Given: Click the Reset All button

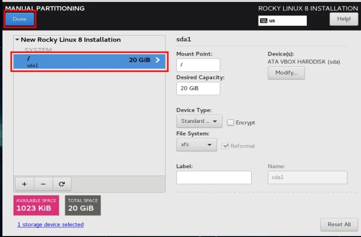Looking at the screenshot, I should click(x=339, y=225).
